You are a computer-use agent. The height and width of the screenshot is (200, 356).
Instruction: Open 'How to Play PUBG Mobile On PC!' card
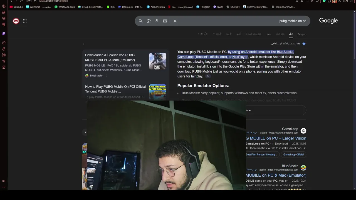pos(115,89)
